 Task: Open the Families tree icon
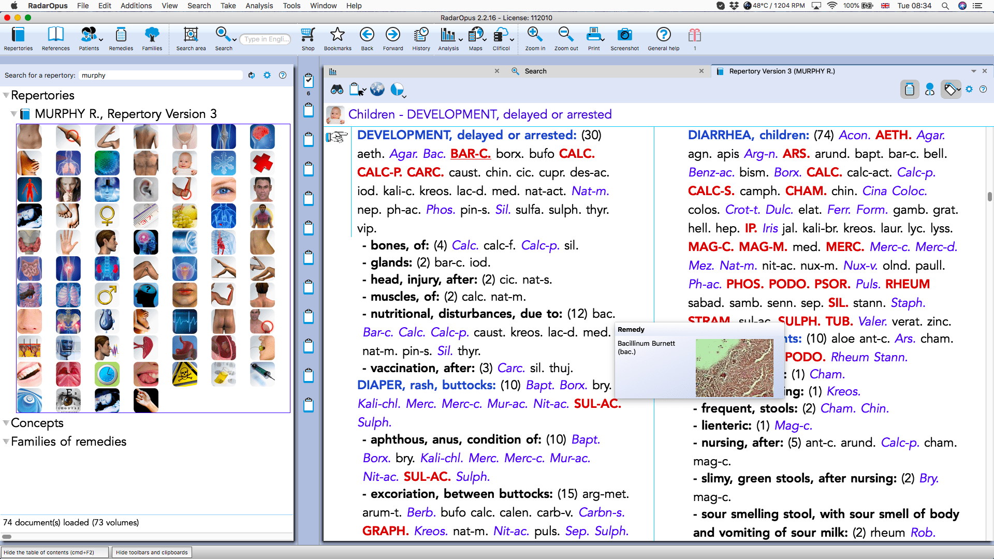tap(152, 35)
